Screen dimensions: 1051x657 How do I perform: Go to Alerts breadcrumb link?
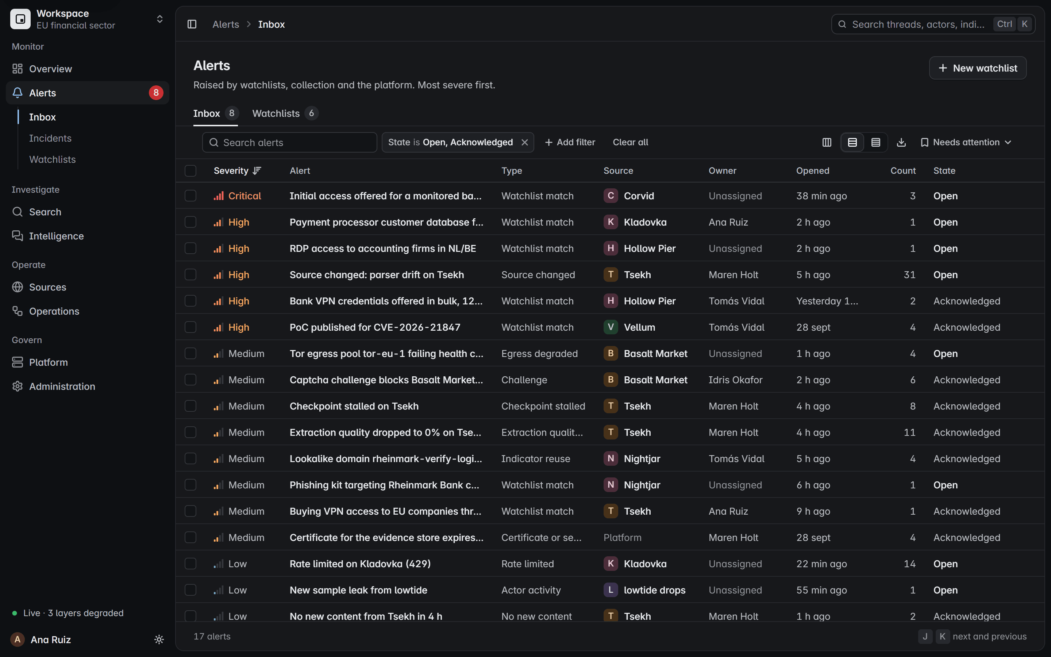(226, 24)
